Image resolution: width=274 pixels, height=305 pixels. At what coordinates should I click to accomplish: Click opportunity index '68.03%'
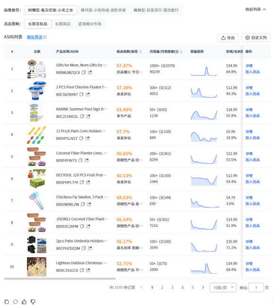124,198
